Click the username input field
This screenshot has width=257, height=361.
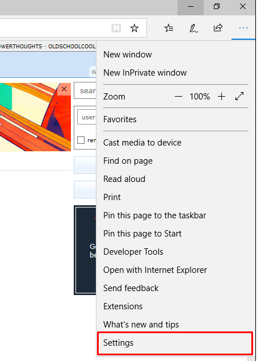[87, 117]
